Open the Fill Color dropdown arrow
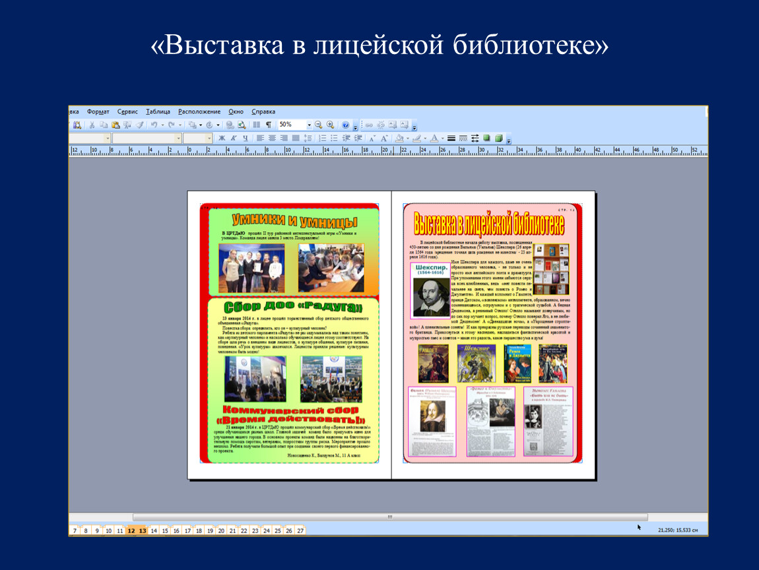 click(407, 138)
